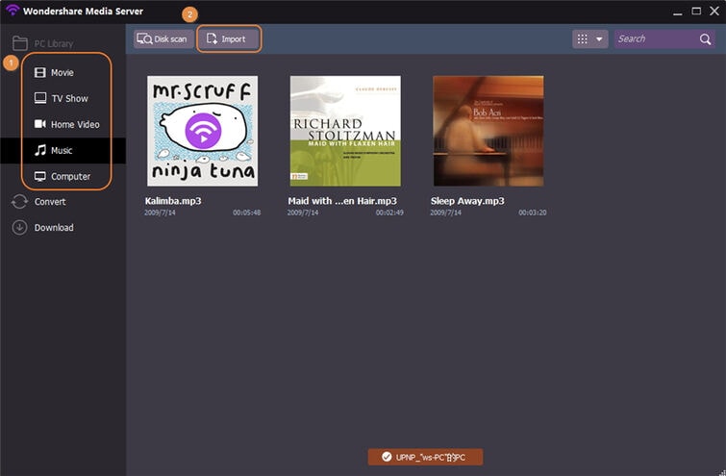Click the Kalimba.mp3 file name
The image size is (726, 476).
[173, 201]
